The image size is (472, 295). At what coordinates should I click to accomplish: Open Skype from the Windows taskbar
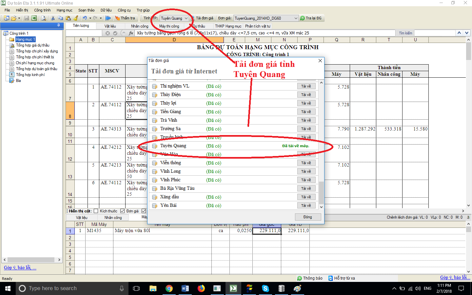coord(265,288)
